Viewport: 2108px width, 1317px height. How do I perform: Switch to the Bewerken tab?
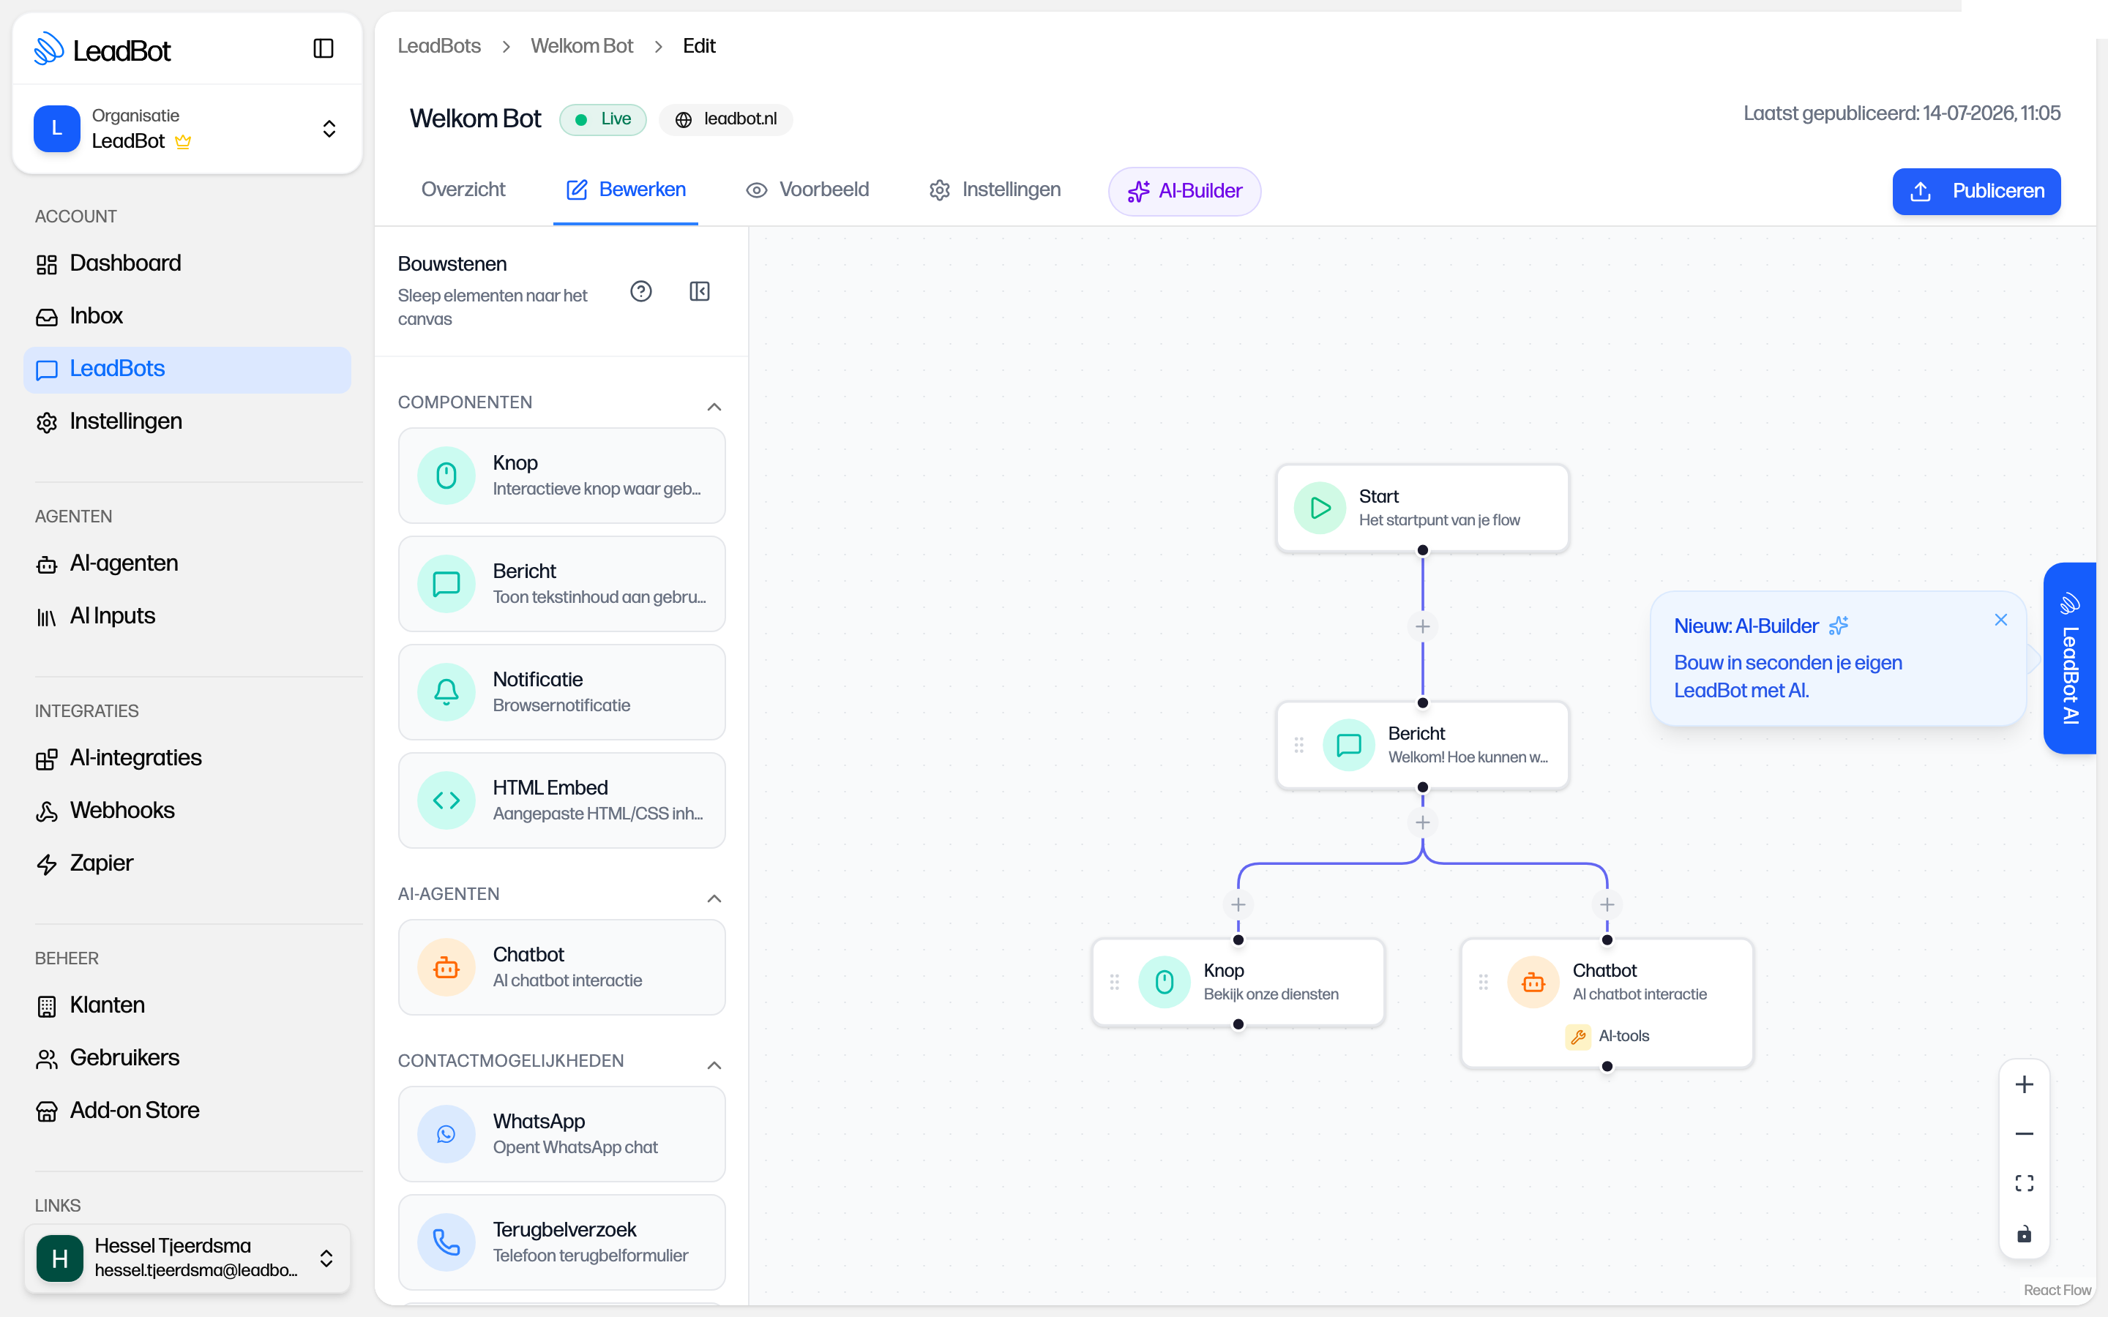625,190
